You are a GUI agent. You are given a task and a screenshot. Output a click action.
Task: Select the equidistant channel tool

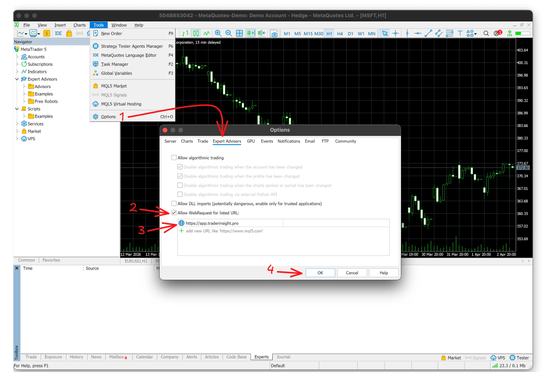pyautogui.click(x=439, y=33)
